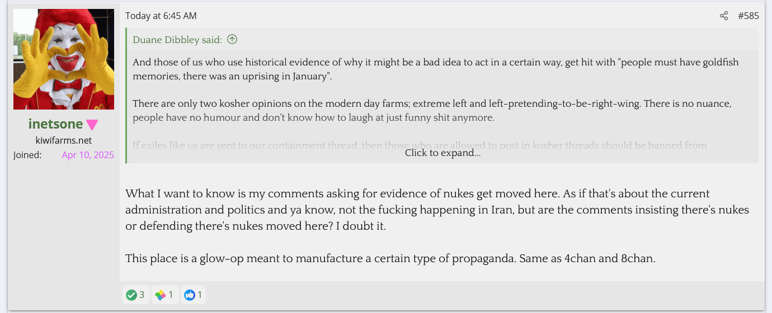Click the Apr 10, 2025 join date

point(88,155)
